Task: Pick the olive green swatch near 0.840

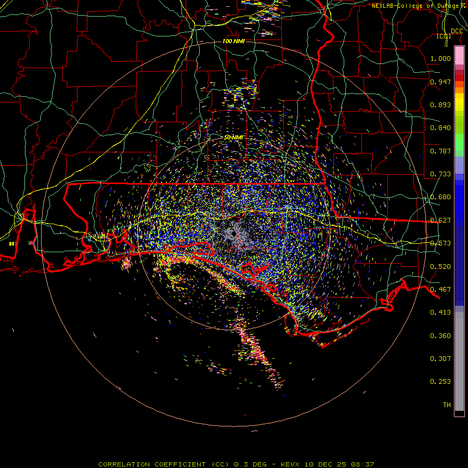Action: tap(459, 124)
